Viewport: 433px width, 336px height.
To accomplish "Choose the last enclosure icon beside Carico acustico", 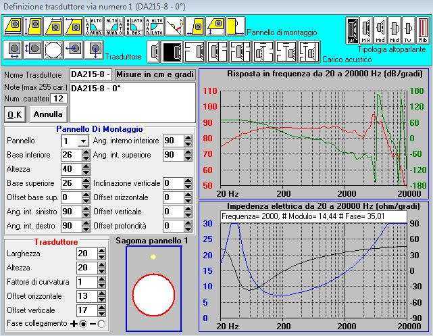I will (x=309, y=51).
